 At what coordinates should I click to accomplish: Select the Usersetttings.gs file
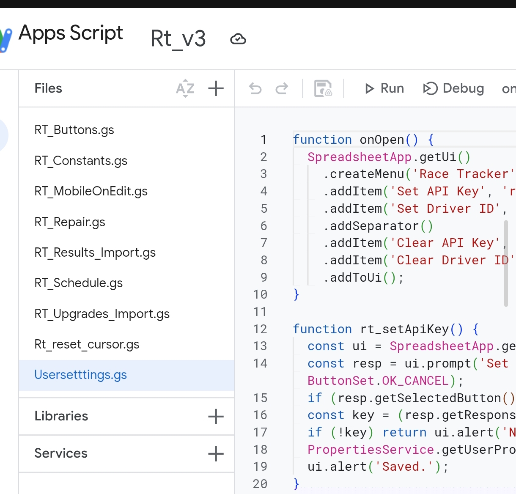81,375
